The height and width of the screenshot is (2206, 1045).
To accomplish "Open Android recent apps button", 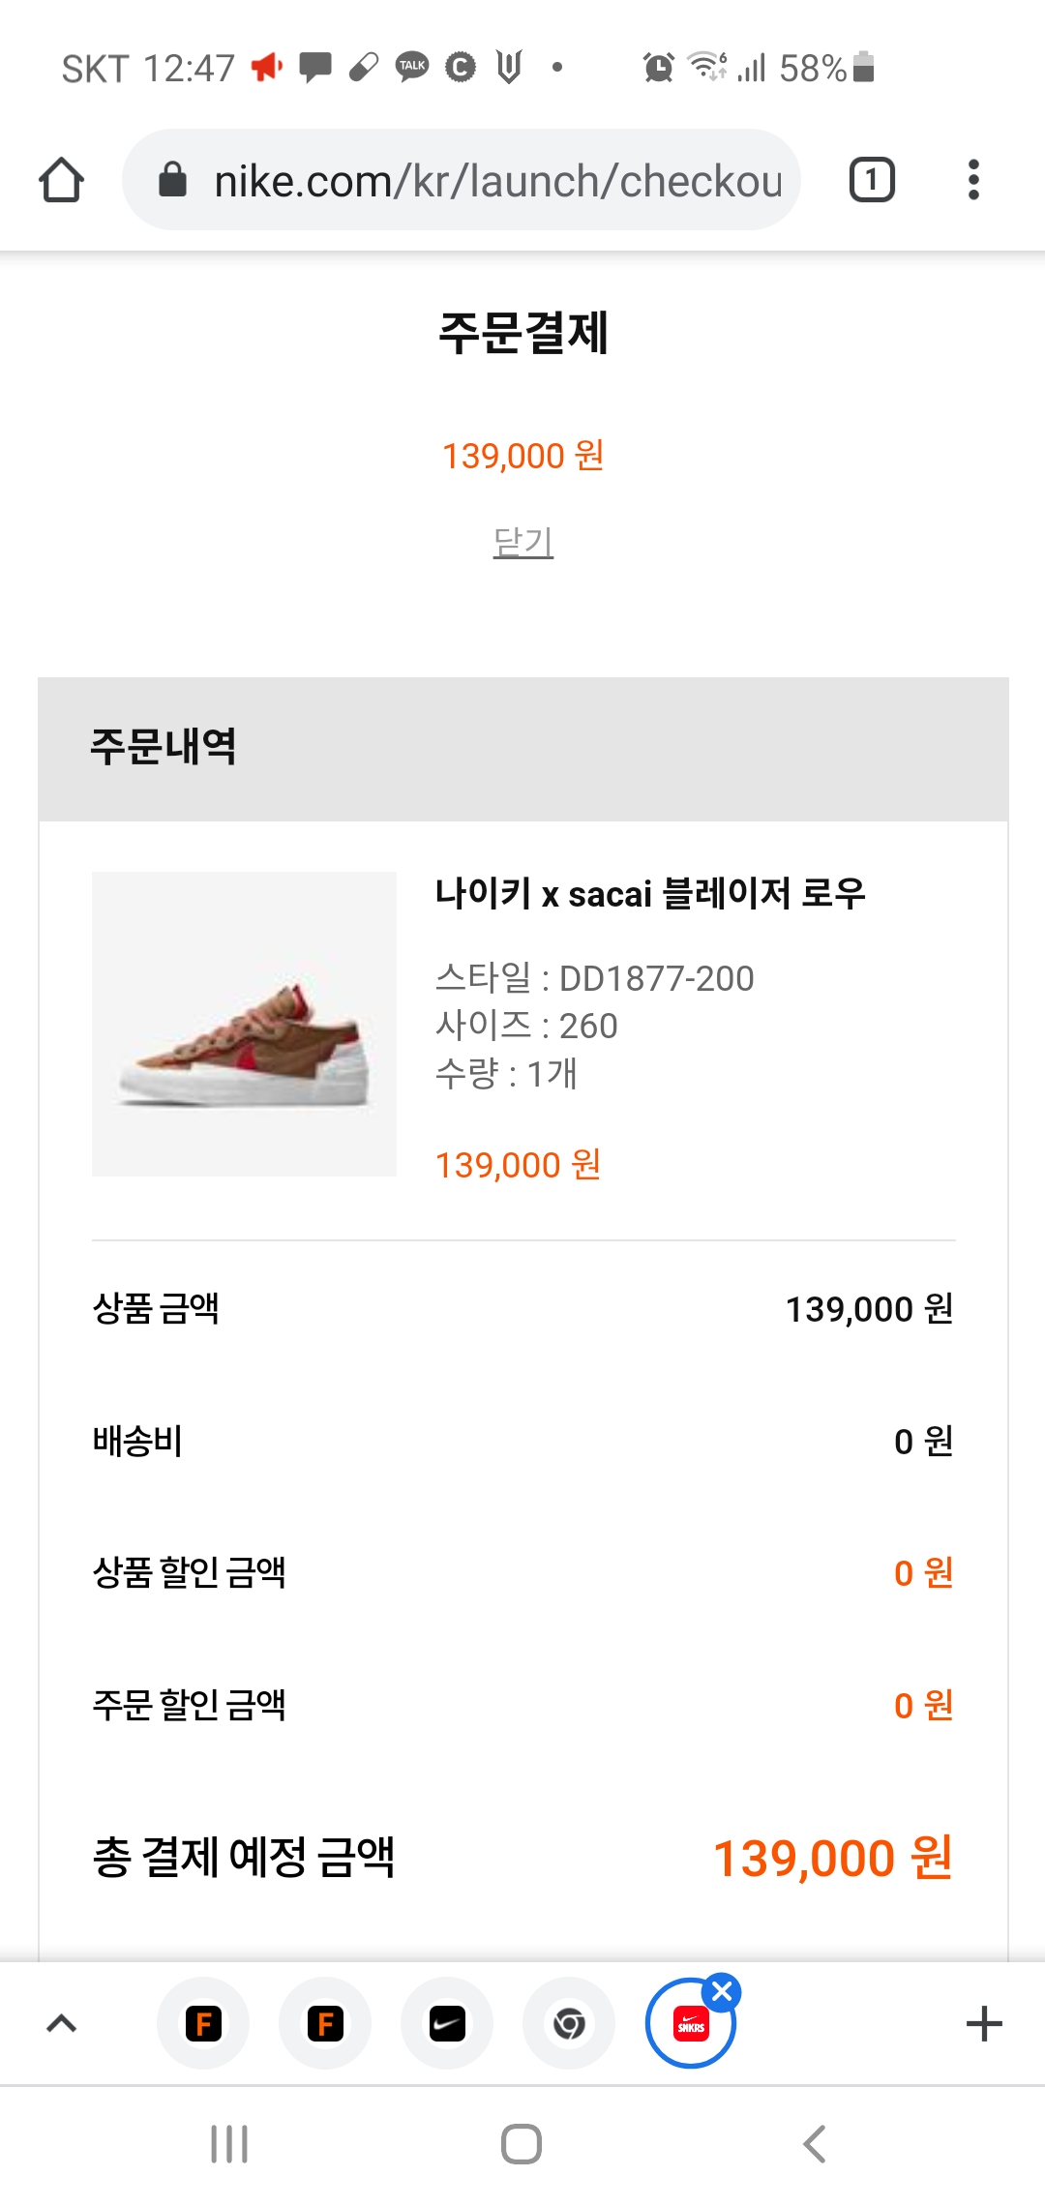I will tap(229, 2144).
